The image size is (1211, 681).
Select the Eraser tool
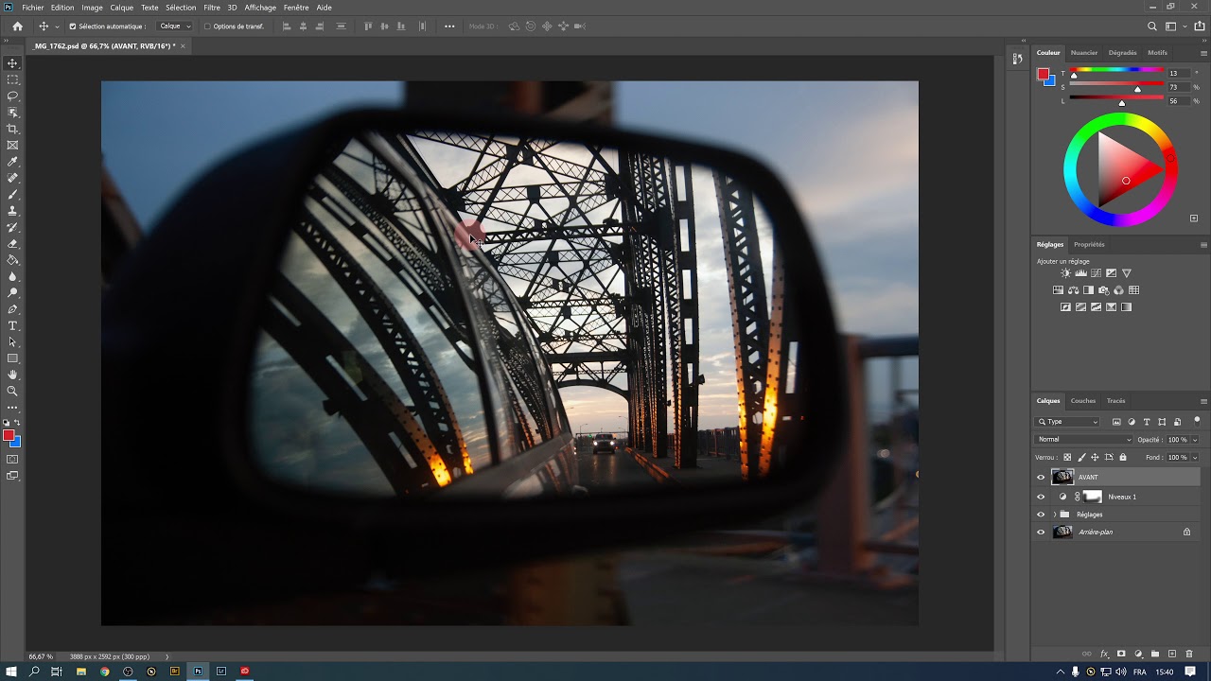click(12, 243)
